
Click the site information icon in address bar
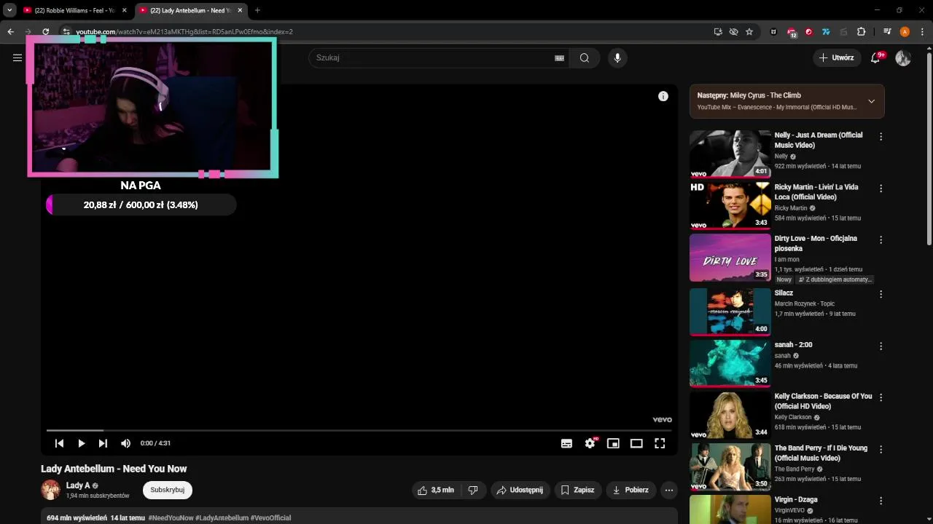click(x=66, y=31)
